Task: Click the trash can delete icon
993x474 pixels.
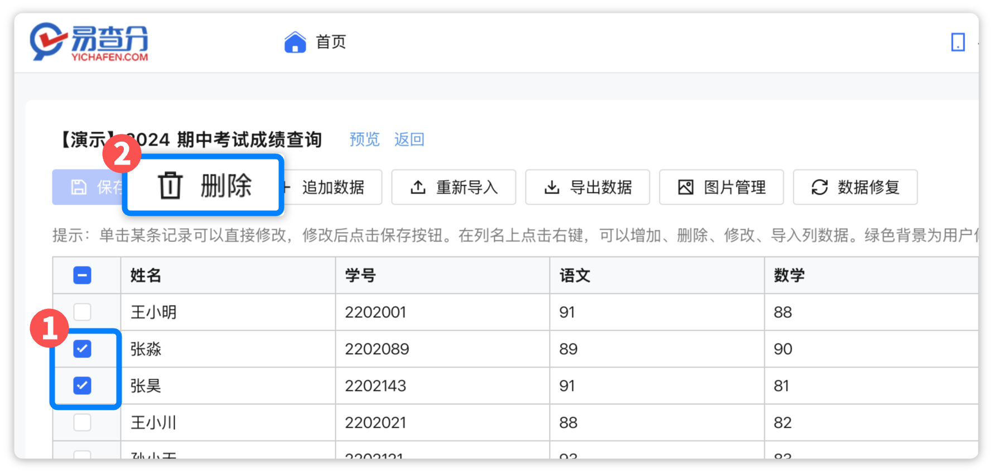Action: coord(170,185)
